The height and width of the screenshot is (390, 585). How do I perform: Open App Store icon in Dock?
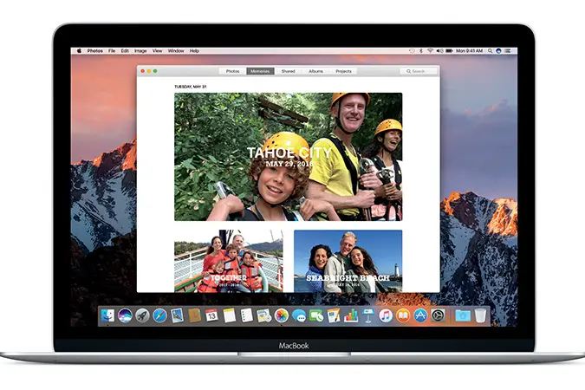pos(420,315)
